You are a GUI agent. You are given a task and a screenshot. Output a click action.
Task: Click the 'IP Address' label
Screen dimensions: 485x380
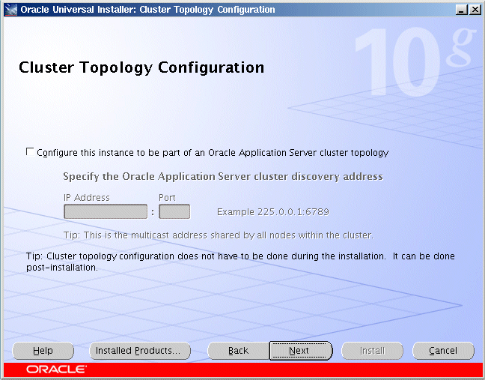click(87, 198)
